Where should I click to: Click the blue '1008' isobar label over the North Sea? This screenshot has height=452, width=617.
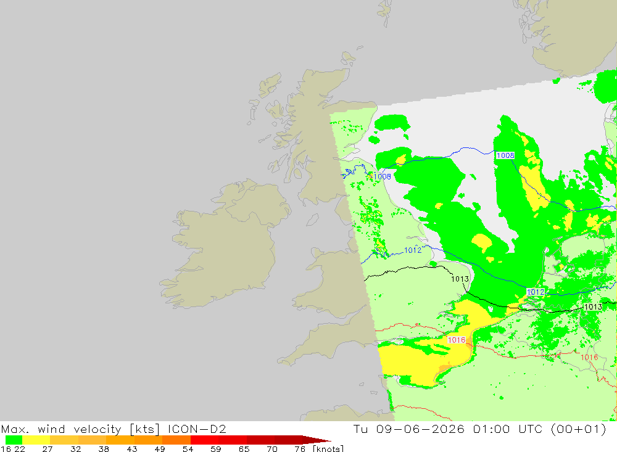point(505,155)
